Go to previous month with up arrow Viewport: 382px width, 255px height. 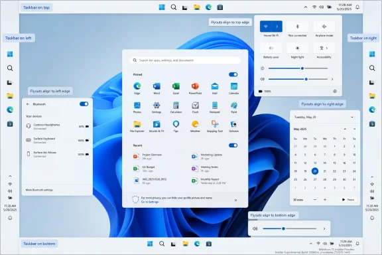tap(345, 129)
